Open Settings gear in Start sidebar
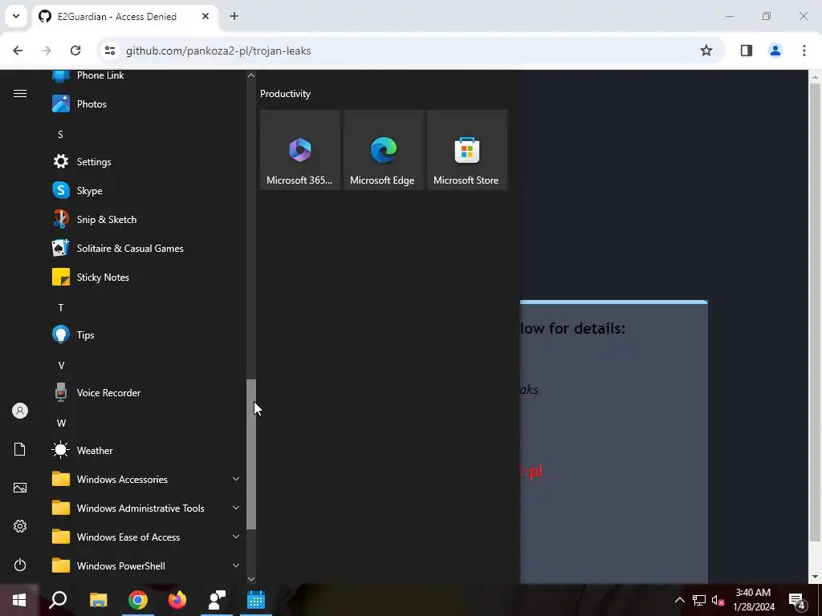The height and width of the screenshot is (616, 822). pos(20,526)
